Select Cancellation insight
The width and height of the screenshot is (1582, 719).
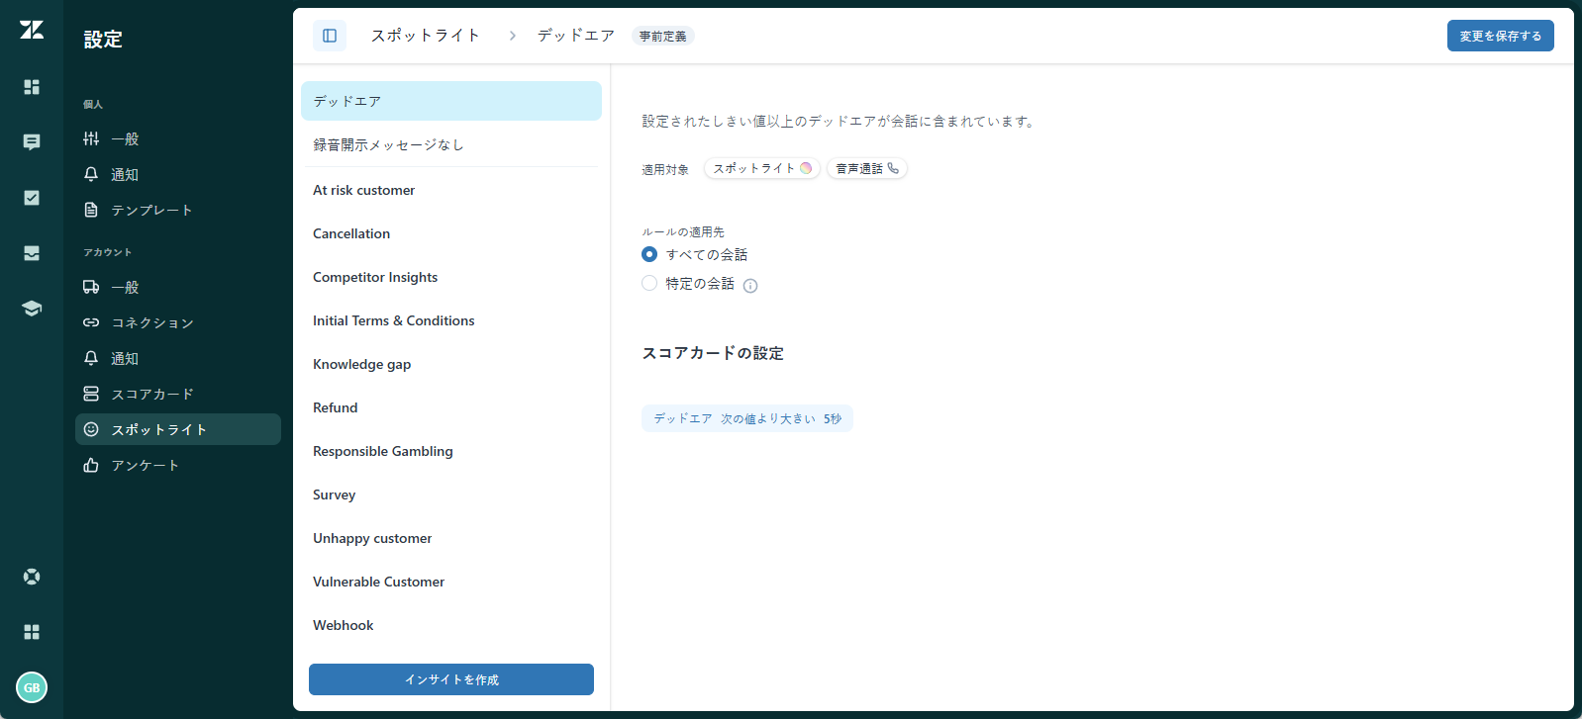pyautogui.click(x=451, y=233)
